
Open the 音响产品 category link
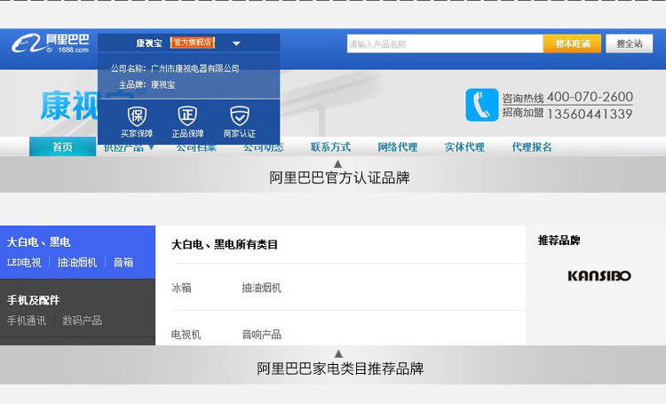[x=261, y=335]
